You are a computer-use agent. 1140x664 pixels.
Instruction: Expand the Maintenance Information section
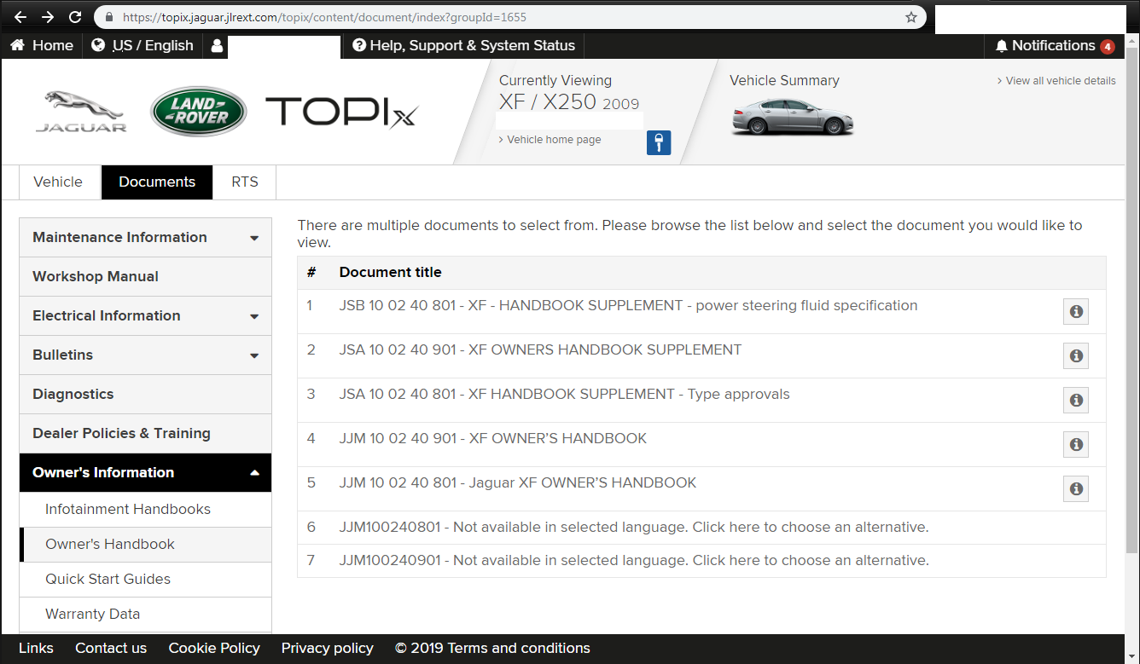254,238
